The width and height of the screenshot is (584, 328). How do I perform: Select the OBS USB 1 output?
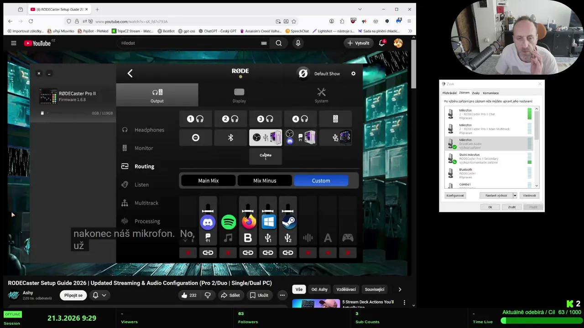265,138
